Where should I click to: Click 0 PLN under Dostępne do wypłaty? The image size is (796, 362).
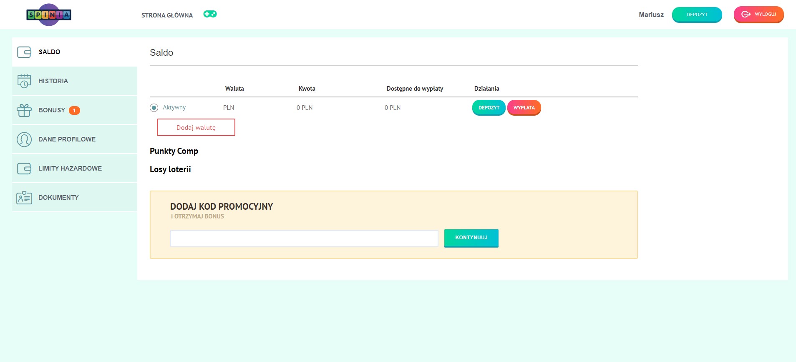393,108
